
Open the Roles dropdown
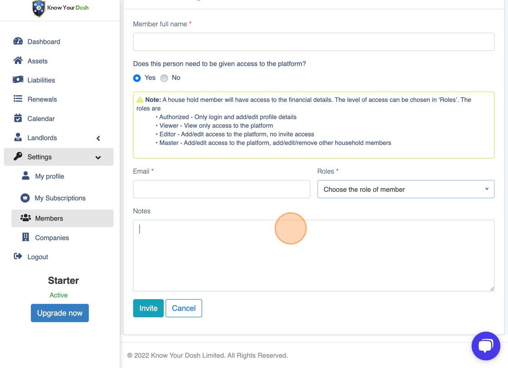coord(405,189)
